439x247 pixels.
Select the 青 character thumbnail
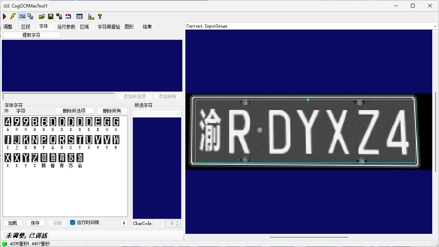point(62,158)
